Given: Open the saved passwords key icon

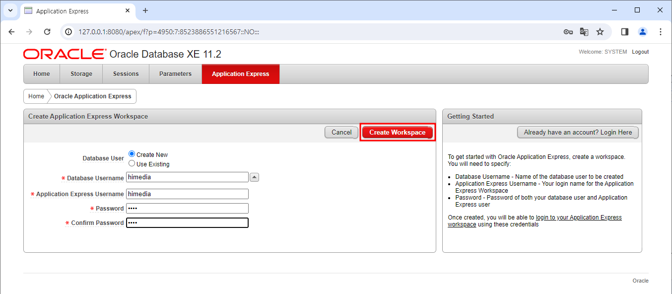Looking at the screenshot, I should point(568,32).
